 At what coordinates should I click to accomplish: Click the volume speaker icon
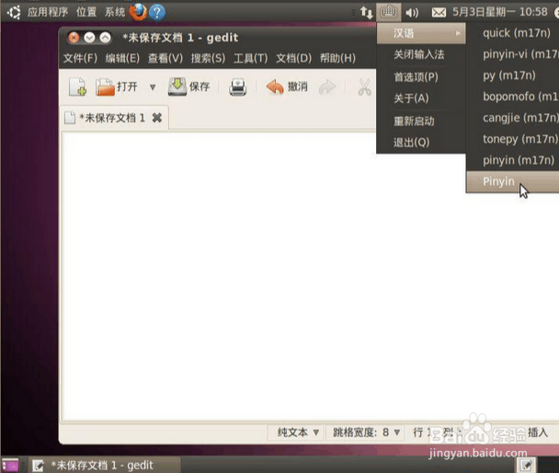(x=412, y=13)
